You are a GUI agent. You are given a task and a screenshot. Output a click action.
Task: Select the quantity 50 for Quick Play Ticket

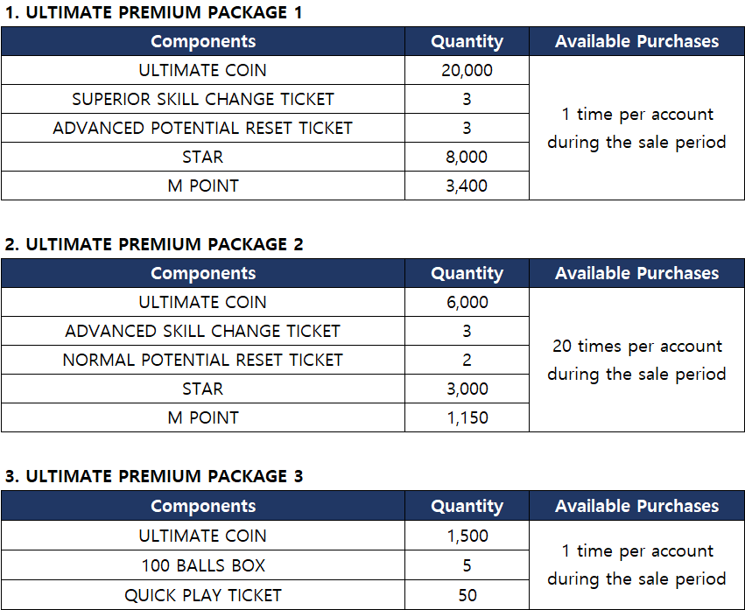(467, 595)
